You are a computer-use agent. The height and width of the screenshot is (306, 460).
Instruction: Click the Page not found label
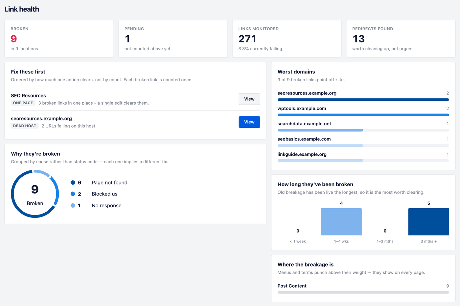[x=109, y=183]
